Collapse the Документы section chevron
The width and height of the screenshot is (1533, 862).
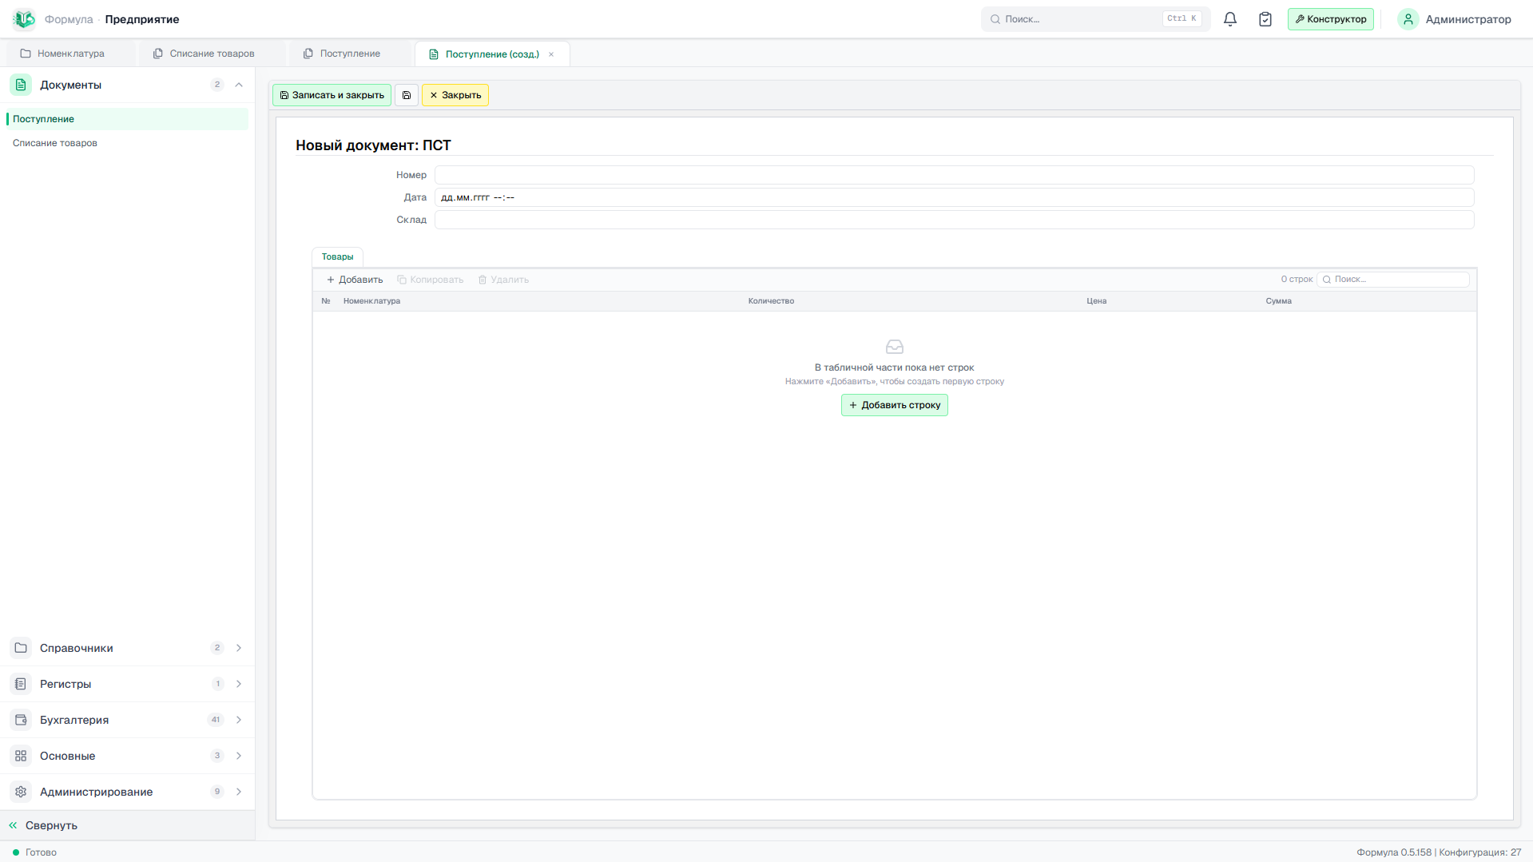point(239,85)
